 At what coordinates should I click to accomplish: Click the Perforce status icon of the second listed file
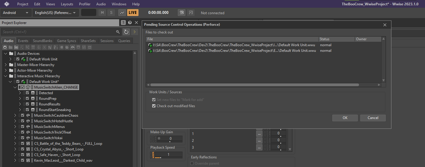pyautogui.click(x=150, y=51)
